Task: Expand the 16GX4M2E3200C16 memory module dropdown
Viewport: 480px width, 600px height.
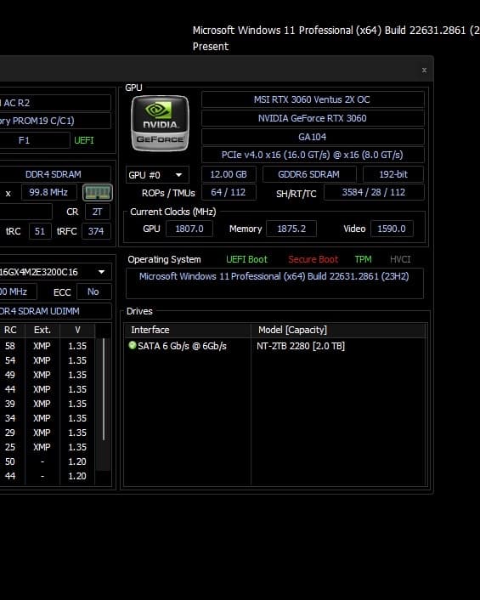Action: click(101, 272)
